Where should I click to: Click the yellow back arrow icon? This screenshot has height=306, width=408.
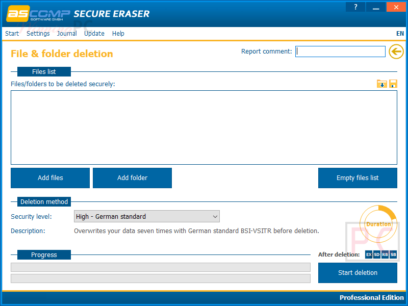click(396, 52)
